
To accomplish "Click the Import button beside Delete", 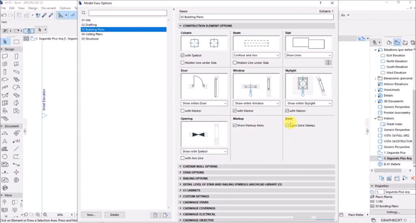I will [x=154, y=215].
